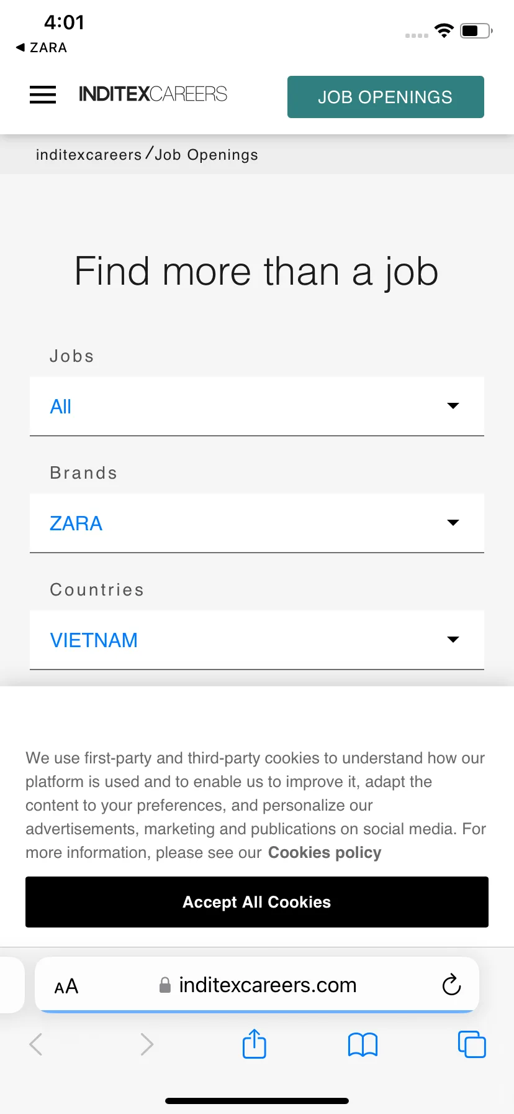Click the JOB OPENINGS button
Screen dimensions: 514x1114
click(x=385, y=97)
